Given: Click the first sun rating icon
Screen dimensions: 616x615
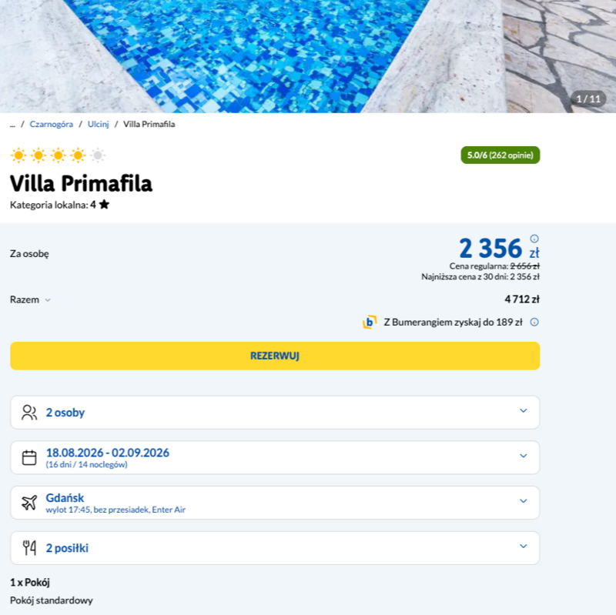Looking at the screenshot, I should point(18,155).
